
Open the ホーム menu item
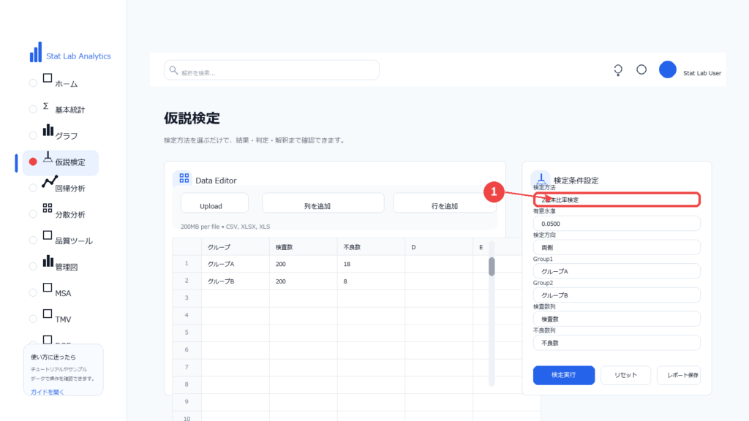tap(66, 84)
